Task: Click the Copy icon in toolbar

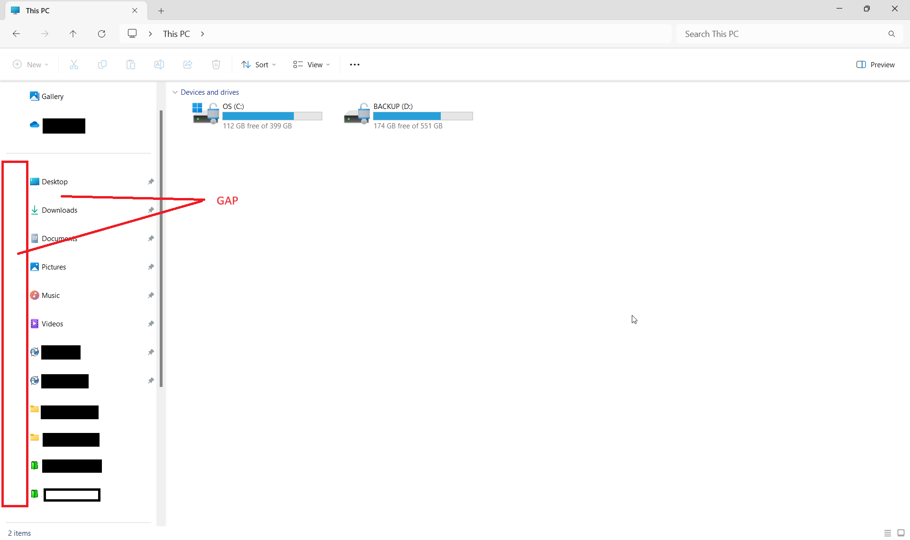Action: pyautogui.click(x=102, y=64)
